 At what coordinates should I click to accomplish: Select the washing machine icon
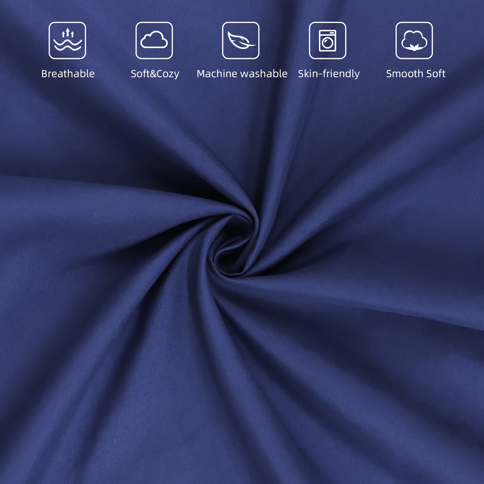click(328, 40)
